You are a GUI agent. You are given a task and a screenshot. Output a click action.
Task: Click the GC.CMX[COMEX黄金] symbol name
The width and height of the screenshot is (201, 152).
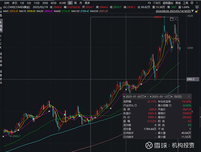(x=17, y=7)
